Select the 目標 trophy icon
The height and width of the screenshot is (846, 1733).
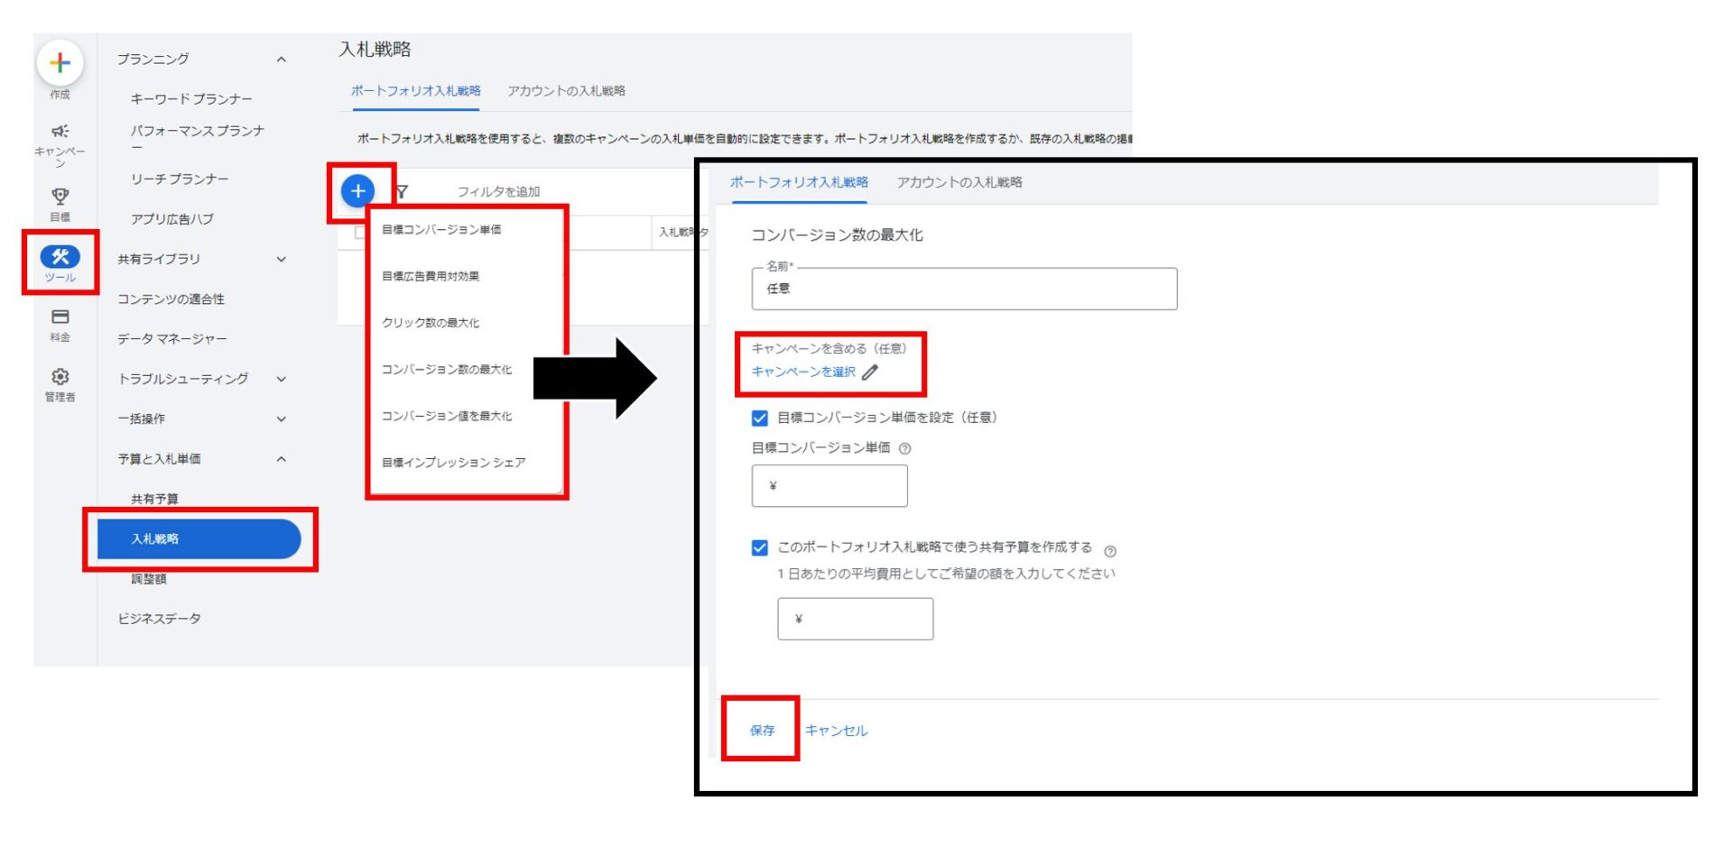coord(60,197)
